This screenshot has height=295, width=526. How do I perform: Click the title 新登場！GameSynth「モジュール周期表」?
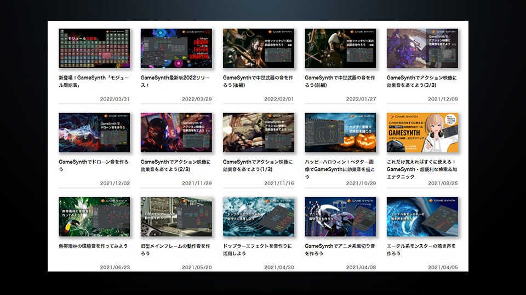point(94,81)
